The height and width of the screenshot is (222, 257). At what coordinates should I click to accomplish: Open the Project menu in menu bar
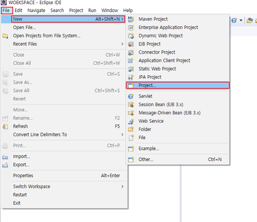(76, 11)
